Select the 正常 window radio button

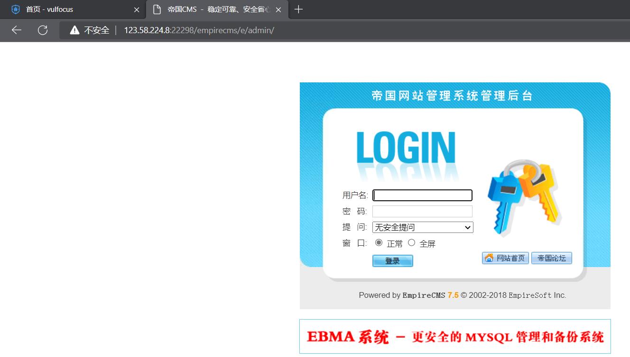pos(379,242)
